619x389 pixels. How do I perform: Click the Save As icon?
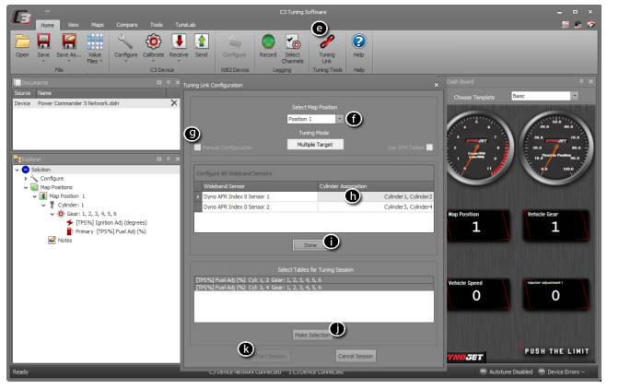tap(69, 41)
